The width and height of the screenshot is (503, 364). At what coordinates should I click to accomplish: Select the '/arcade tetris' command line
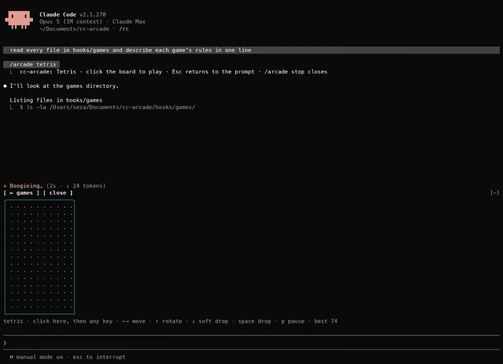[32, 64]
